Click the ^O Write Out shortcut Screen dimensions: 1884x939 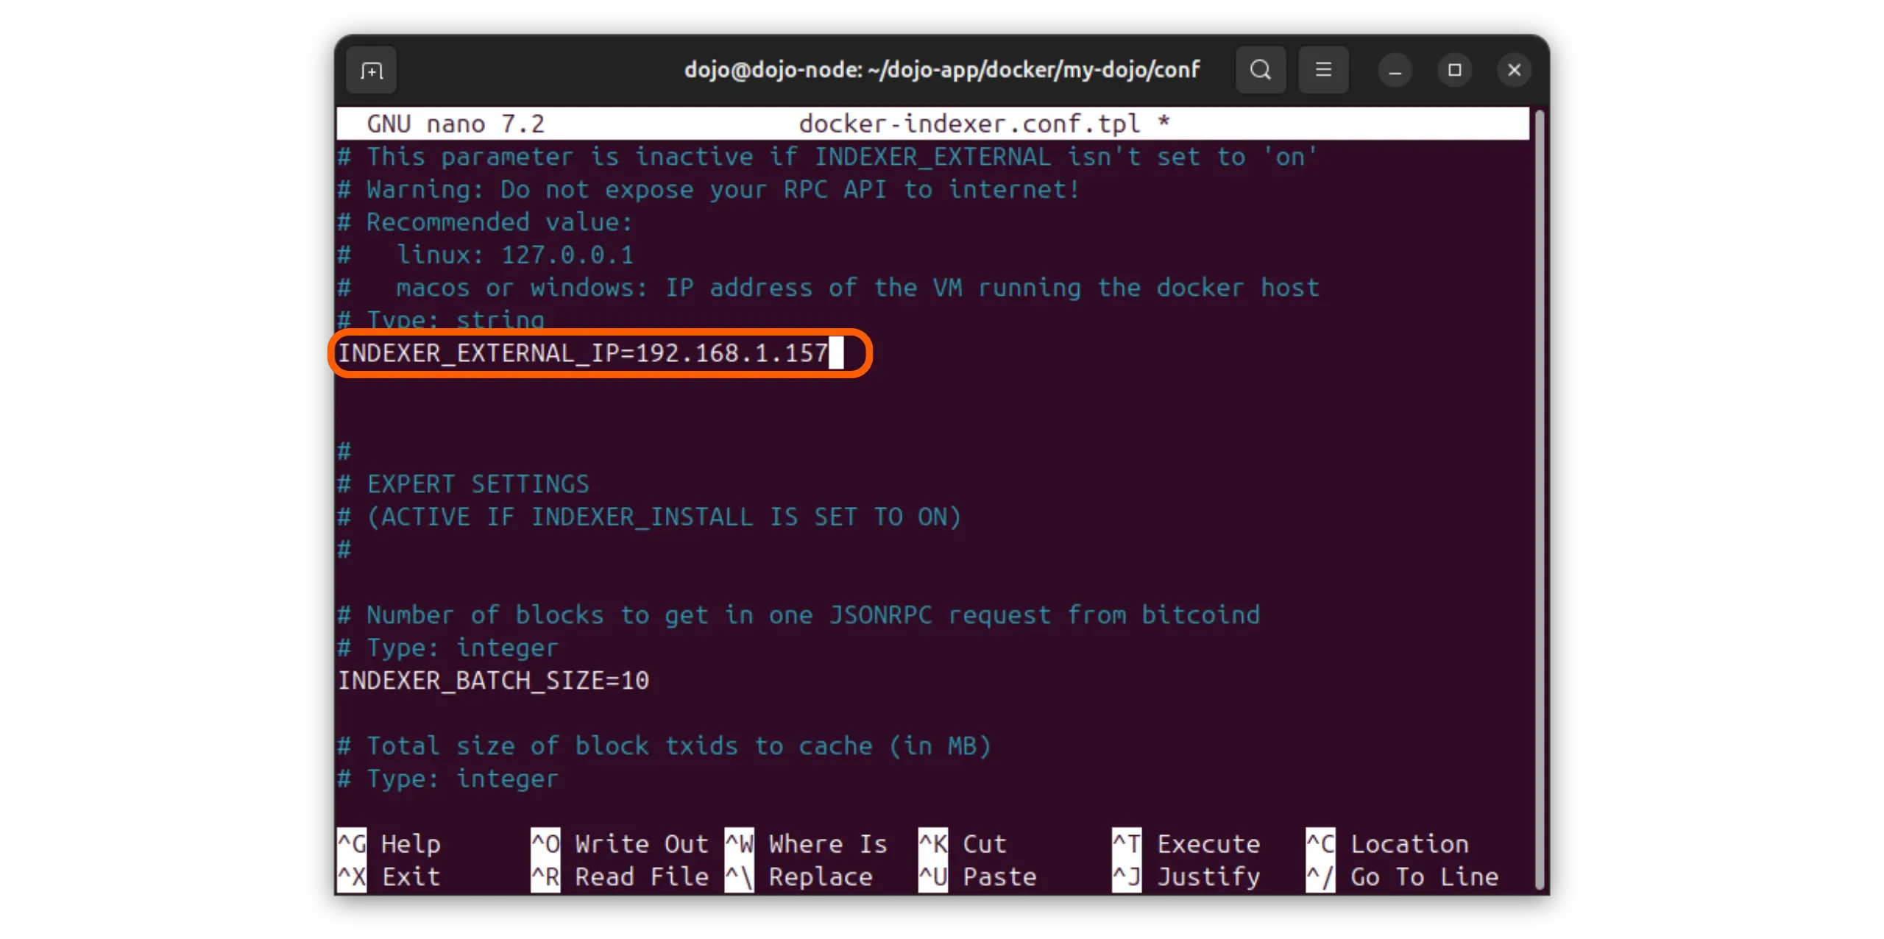point(619,843)
